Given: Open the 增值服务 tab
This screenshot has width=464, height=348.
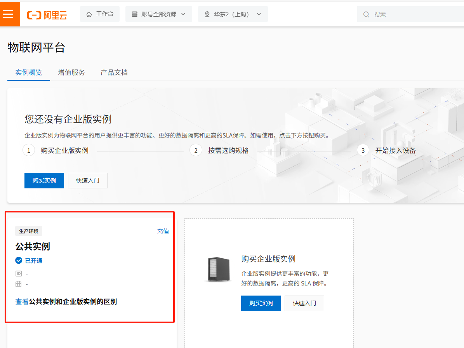Looking at the screenshot, I should click(71, 73).
